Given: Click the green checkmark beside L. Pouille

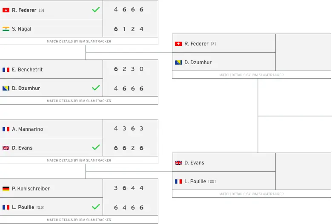Looking at the screenshot, I should point(96,207).
